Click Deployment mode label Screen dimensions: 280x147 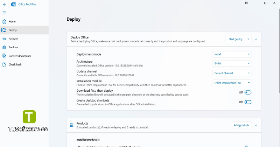[x=89, y=54]
